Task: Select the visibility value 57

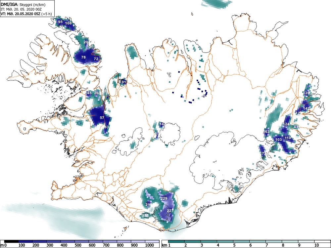Action: pyautogui.click(x=102, y=118)
